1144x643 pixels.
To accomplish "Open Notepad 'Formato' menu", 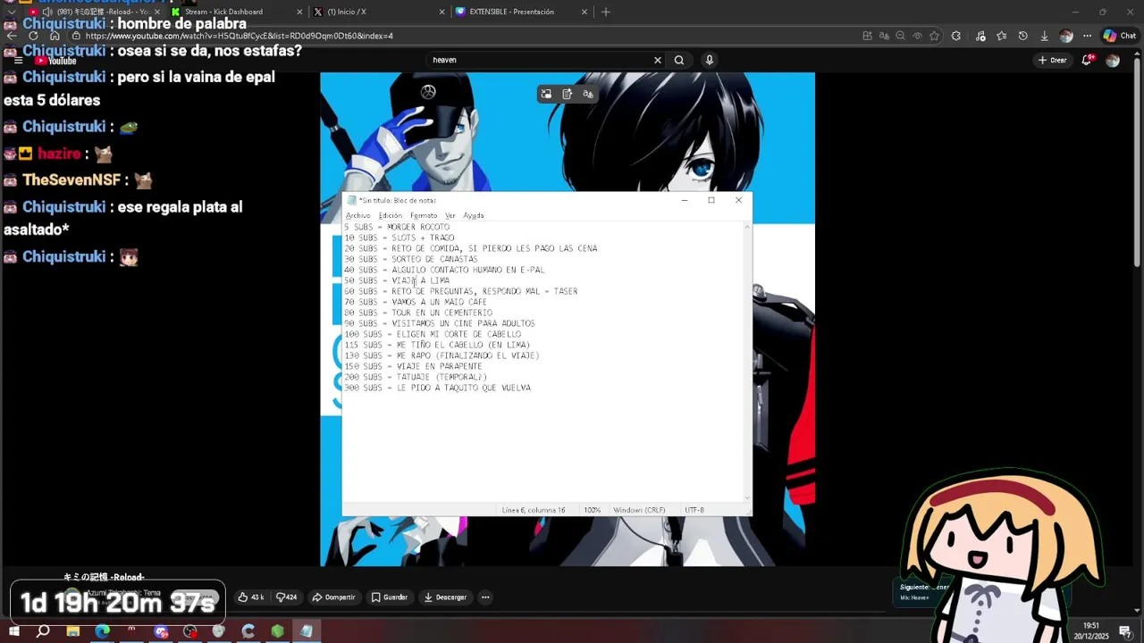I will tap(424, 215).
